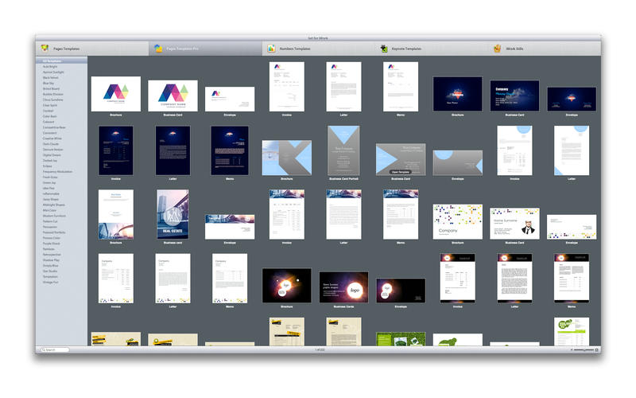The image size is (636, 398).
Task: Select the Real Estate business card thumbnail
Action: pyautogui.click(x=173, y=214)
